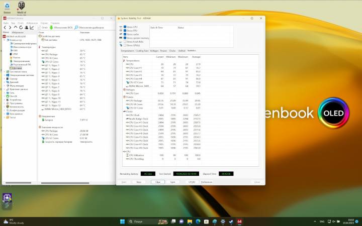Click the Clear button in Stability Test

point(158,182)
